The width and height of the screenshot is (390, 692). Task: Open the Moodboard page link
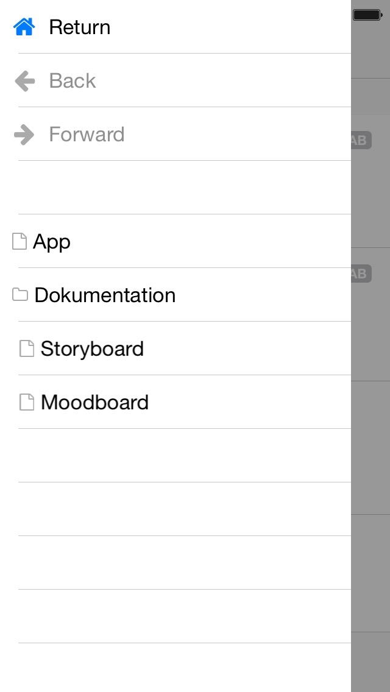click(x=94, y=402)
